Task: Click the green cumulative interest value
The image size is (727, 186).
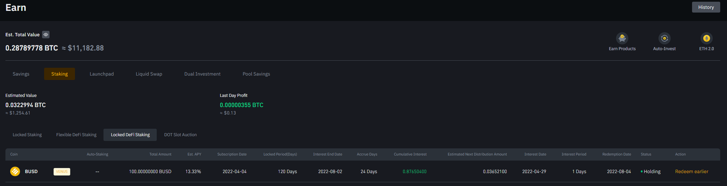Action: click(x=414, y=171)
